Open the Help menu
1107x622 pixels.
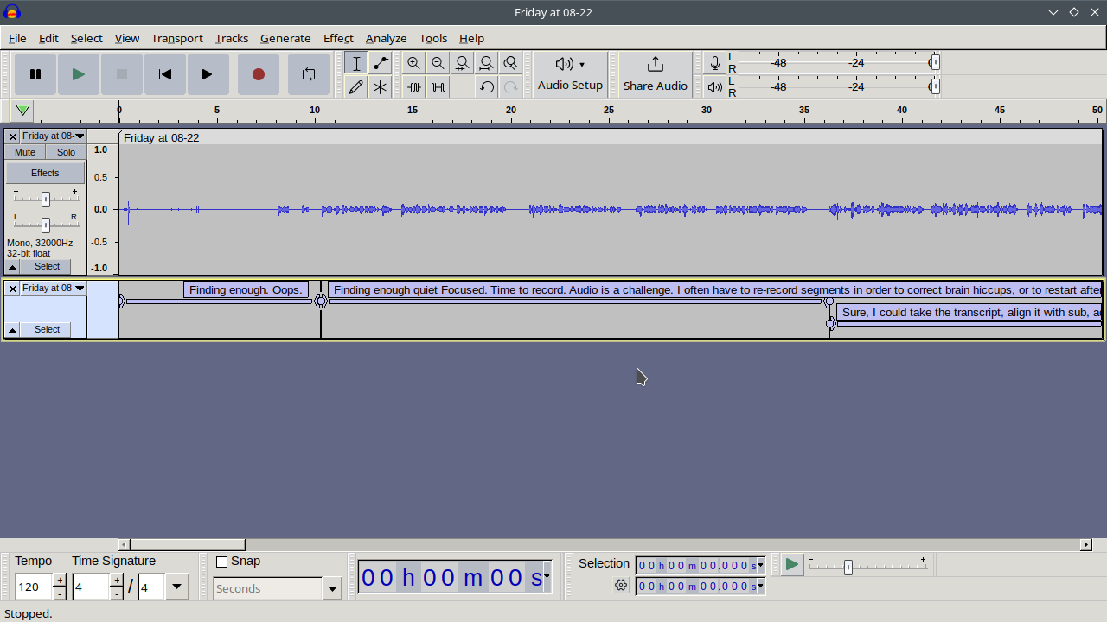tap(471, 38)
